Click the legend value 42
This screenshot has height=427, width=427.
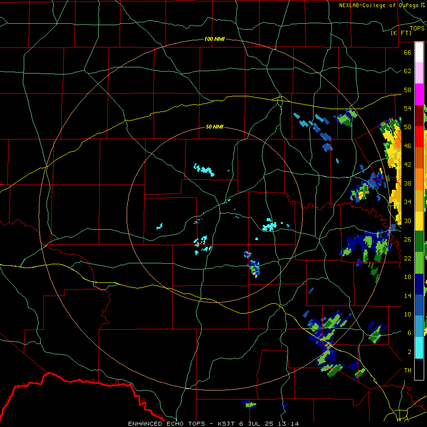point(408,165)
